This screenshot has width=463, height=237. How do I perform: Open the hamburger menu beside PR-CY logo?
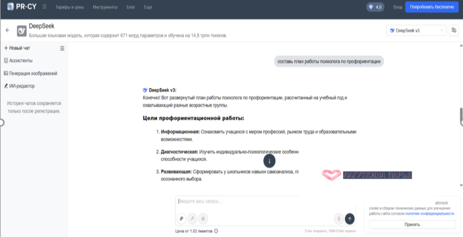click(x=44, y=6)
